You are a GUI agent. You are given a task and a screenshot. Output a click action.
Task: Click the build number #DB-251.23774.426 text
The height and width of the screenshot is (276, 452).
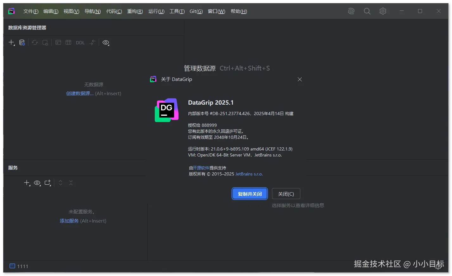pos(230,113)
